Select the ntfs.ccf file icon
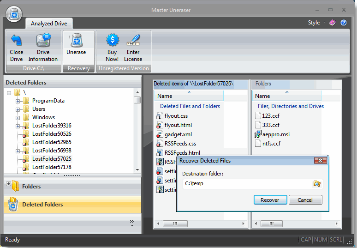This screenshot has height=248, width=357. pos(258,143)
